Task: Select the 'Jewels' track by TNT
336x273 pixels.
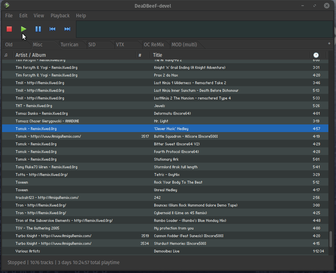Action: 165,105
